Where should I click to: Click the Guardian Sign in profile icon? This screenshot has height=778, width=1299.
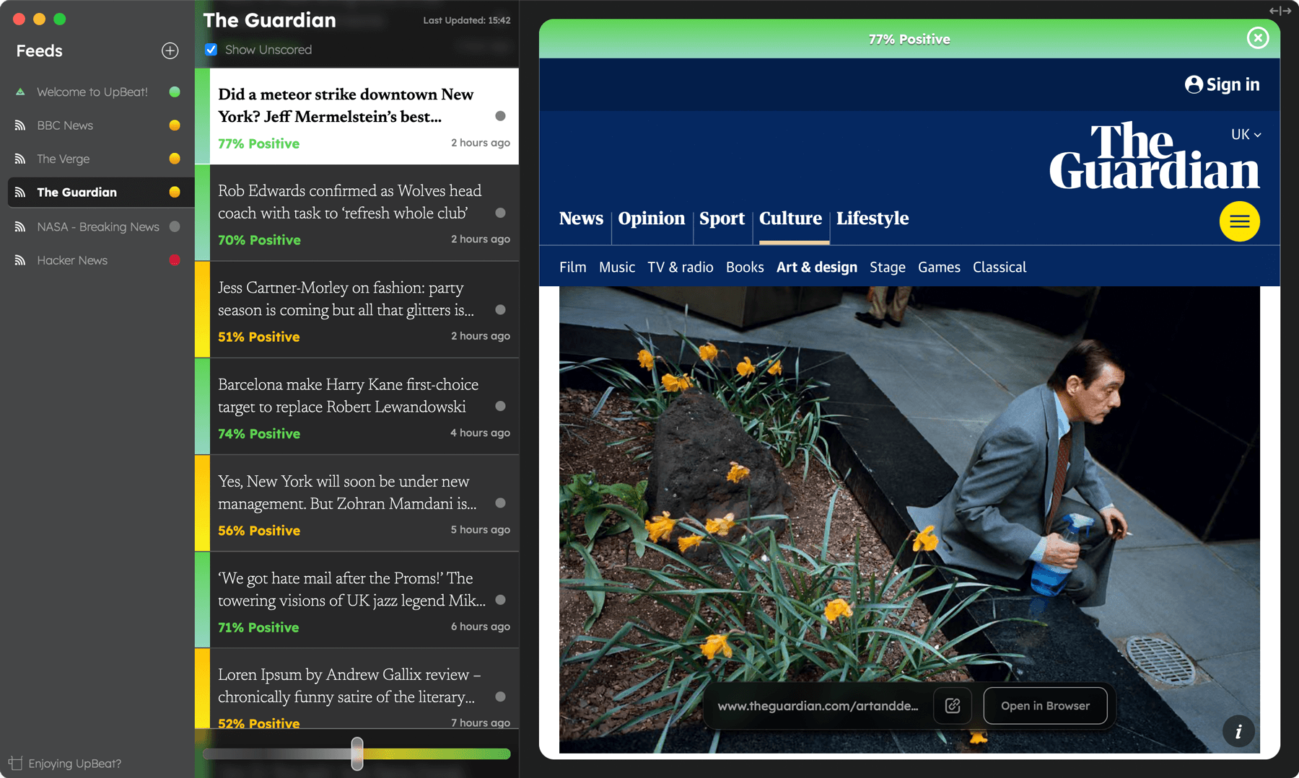pyautogui.click(x=1194, y=84)
